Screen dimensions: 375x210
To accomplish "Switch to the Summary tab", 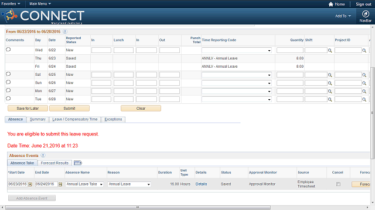I will (37, 119).
